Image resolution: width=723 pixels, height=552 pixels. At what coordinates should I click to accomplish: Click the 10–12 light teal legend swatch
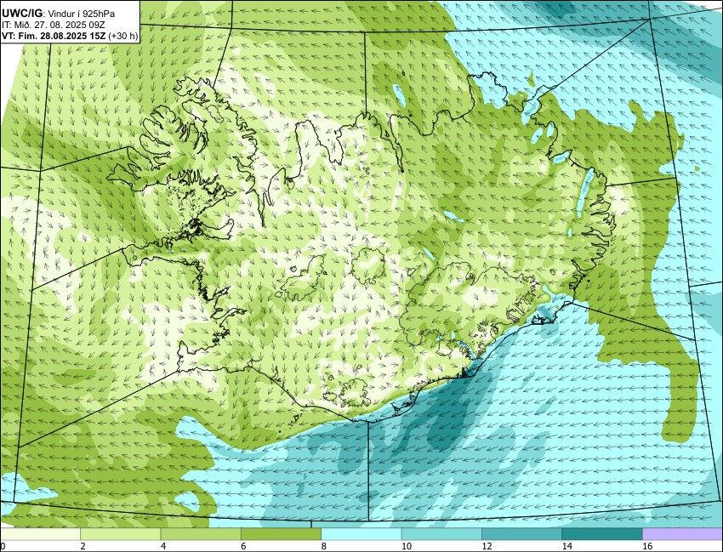(x=441, y=534)
